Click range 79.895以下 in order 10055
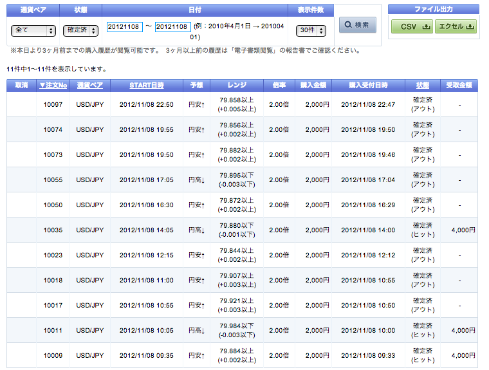This screenshot has width=489, height=370. pos(237,175)
